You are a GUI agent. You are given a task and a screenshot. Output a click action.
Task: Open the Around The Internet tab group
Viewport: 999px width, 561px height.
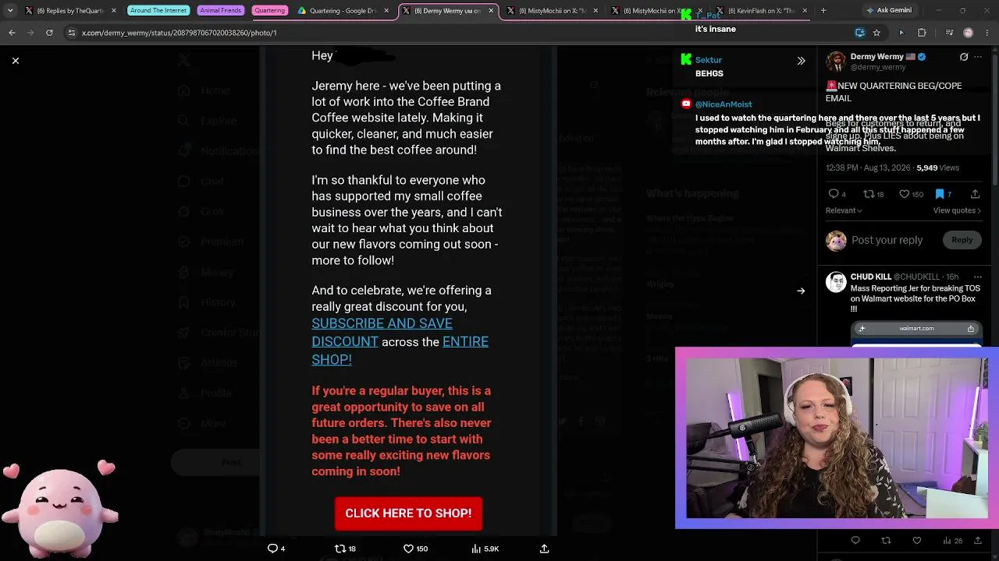pos(158,11)
